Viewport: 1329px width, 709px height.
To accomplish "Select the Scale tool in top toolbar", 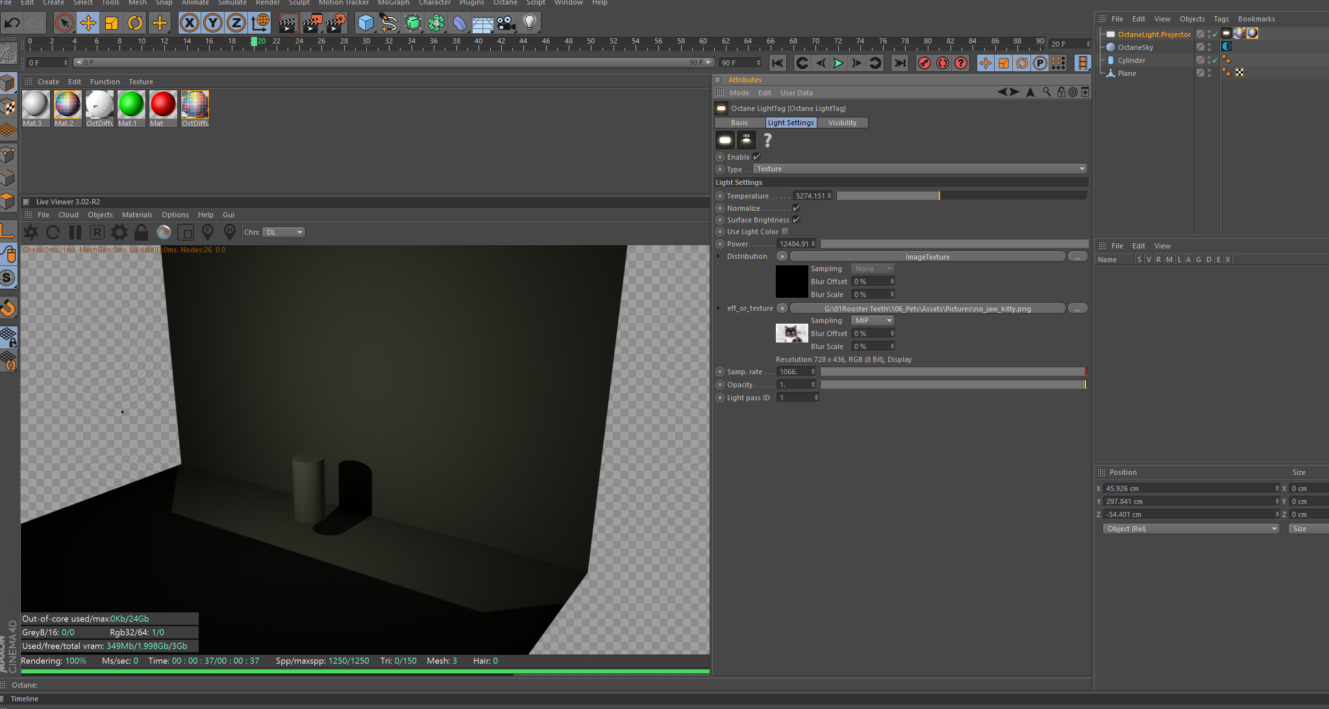I will pos(112,23).
